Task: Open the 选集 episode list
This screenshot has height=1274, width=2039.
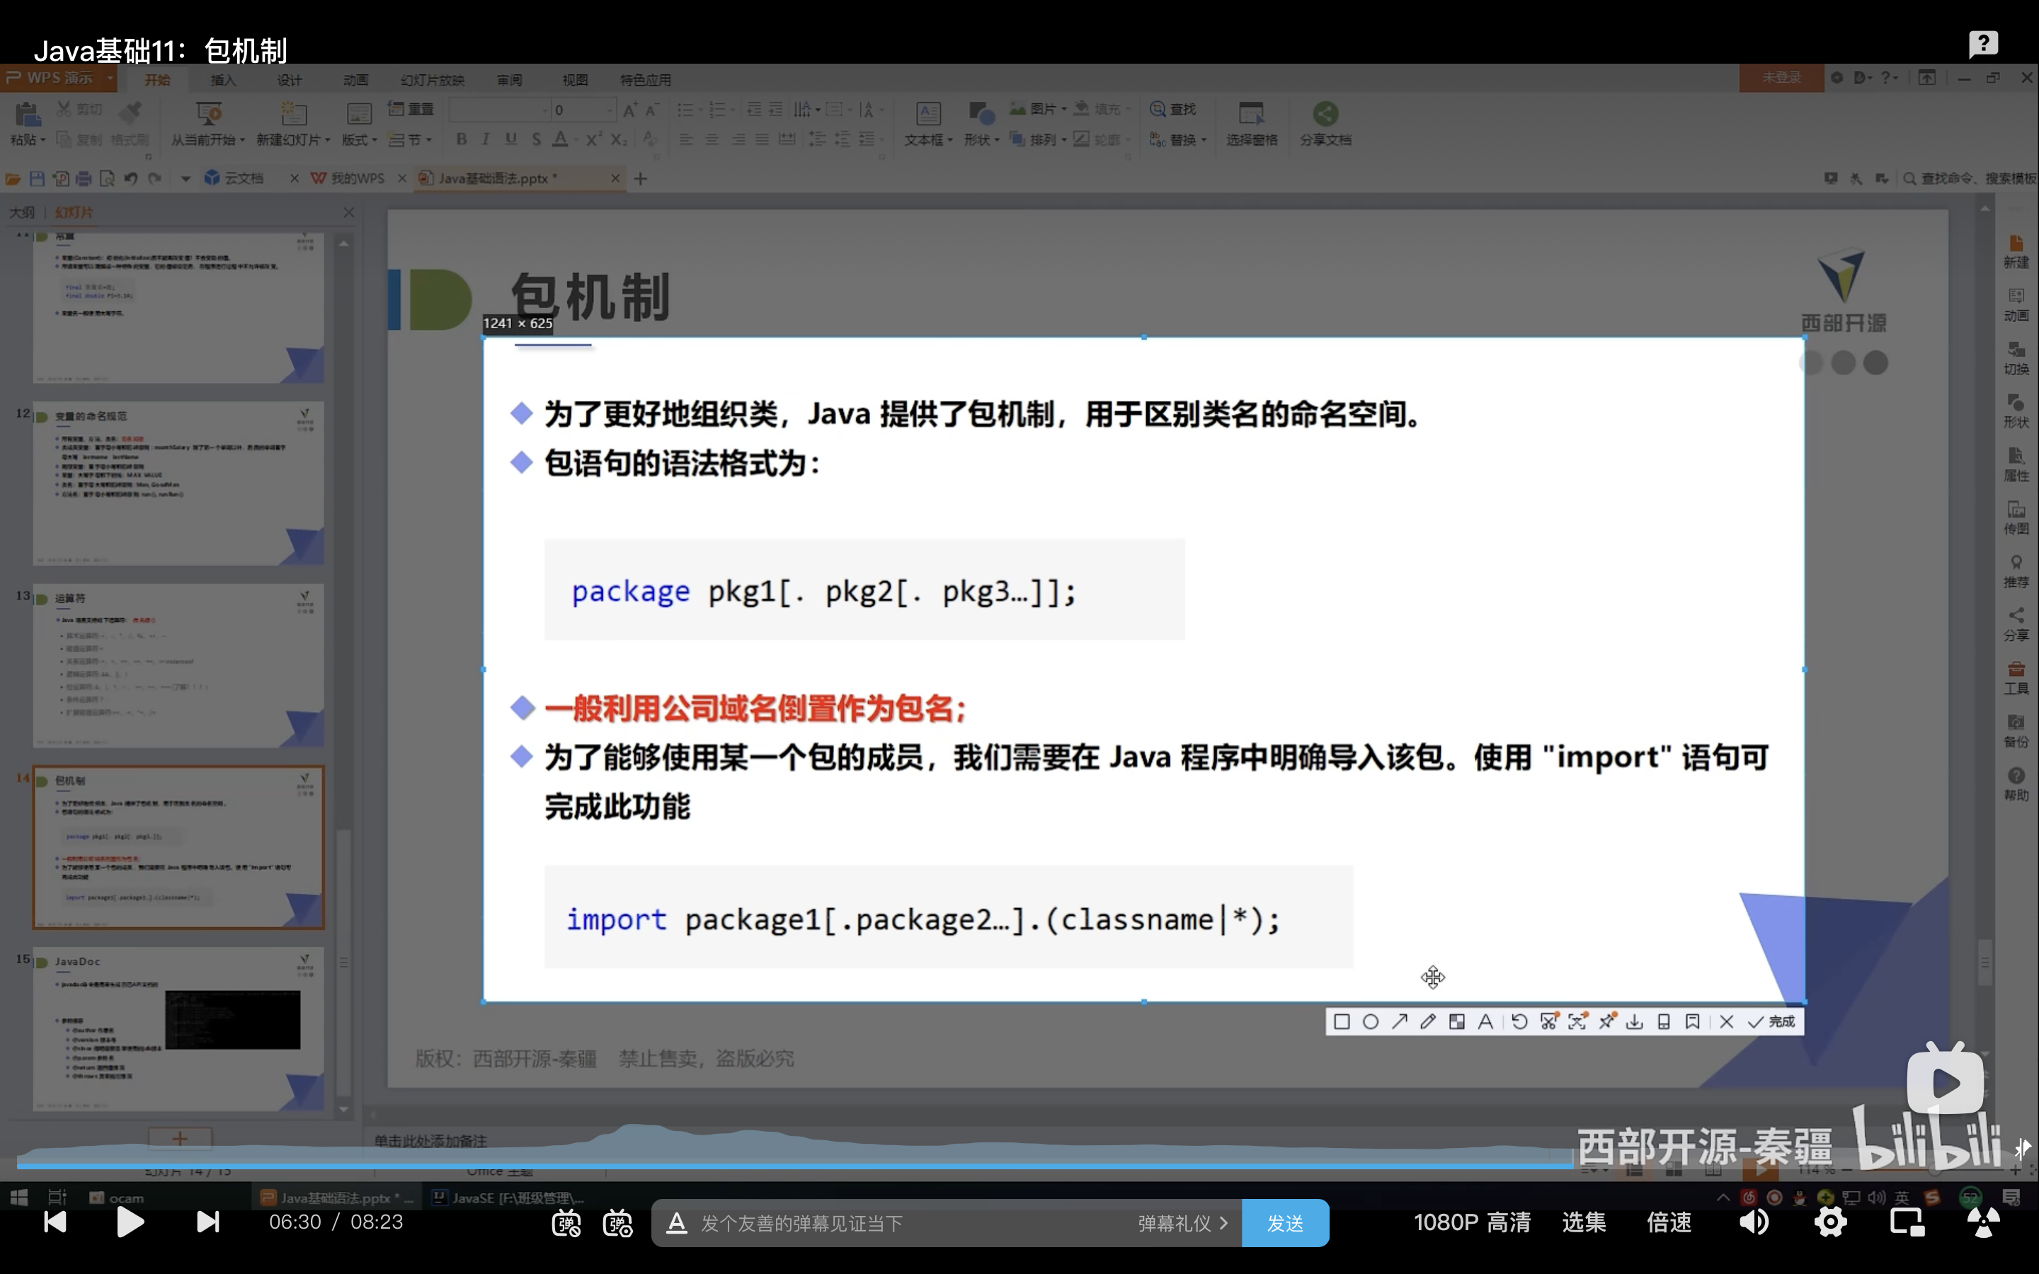Action: [1583, 1222]
